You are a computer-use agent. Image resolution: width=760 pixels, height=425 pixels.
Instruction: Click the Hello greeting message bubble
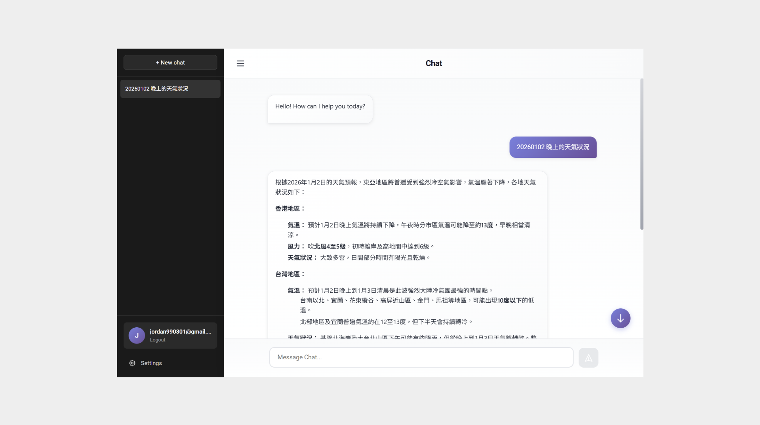click(320, 107)
